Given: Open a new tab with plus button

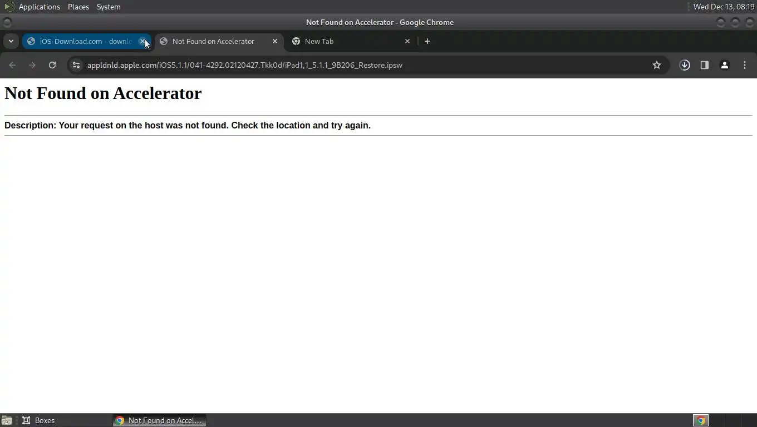Looking at the screenshot, I should point(427,41).
